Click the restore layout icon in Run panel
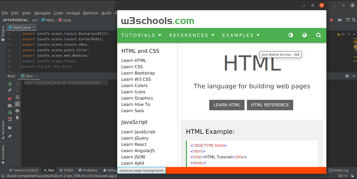 pyautogui.click(x=10, y=128)
